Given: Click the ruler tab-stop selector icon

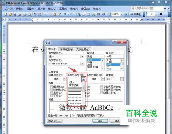Looking at the screenshot, I should (4, 20).
